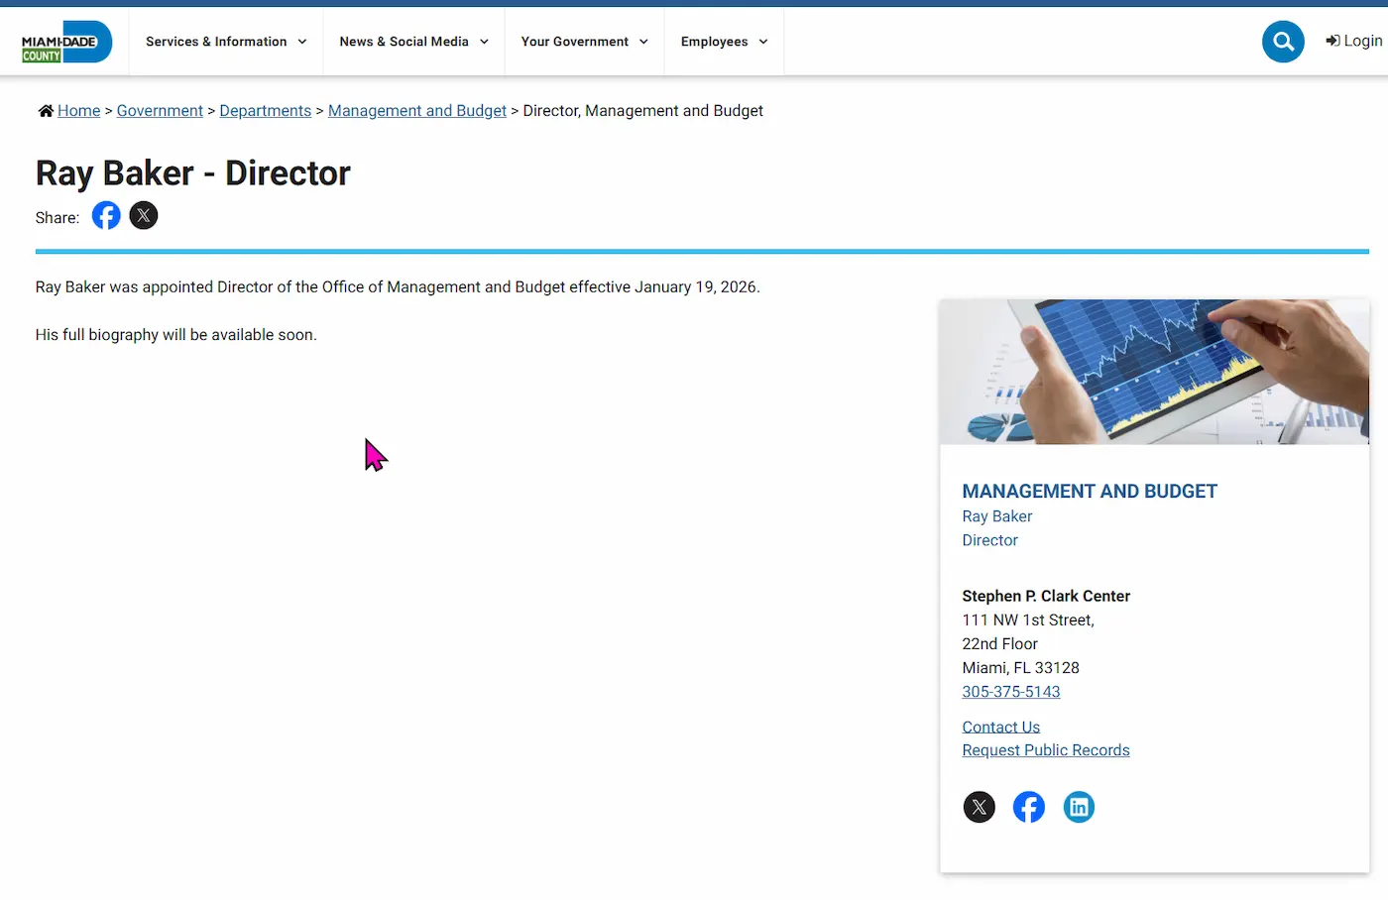Open the LinkedIn icon in the sidebar card
This screenshot has height=900, width=1388.
click(1079, 807)
